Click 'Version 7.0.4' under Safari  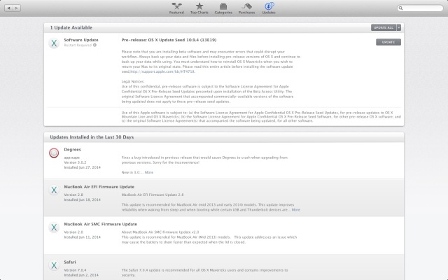pyautogui.click(x=75, y=270)
